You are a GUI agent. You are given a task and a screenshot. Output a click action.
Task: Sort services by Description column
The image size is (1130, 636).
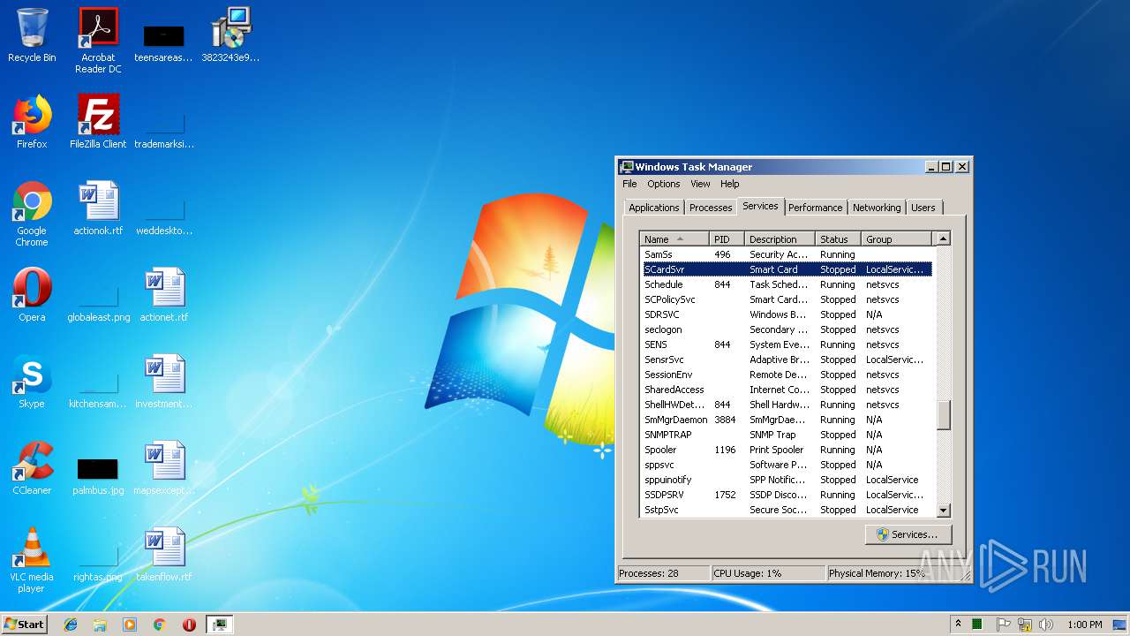click(x=780, y=239)
